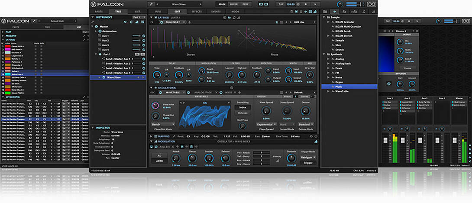The width and height of the screenshot is (472, 203).
Task: Click previous wavetable arrow beside Silk
Action: pos(180,103)
